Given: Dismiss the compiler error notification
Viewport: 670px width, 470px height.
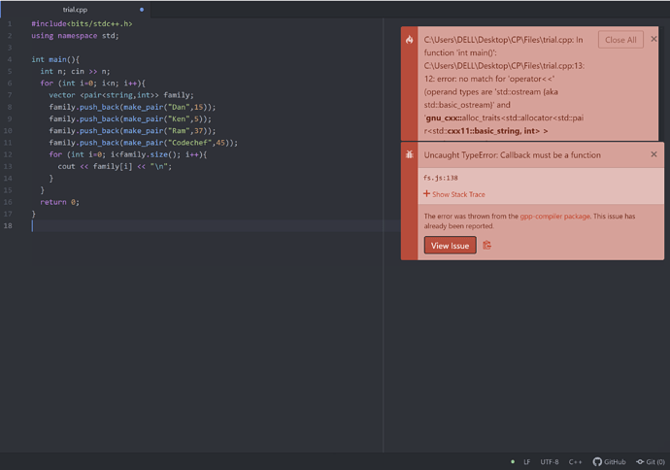Looking at the screenshot, I should coord(653,39).
